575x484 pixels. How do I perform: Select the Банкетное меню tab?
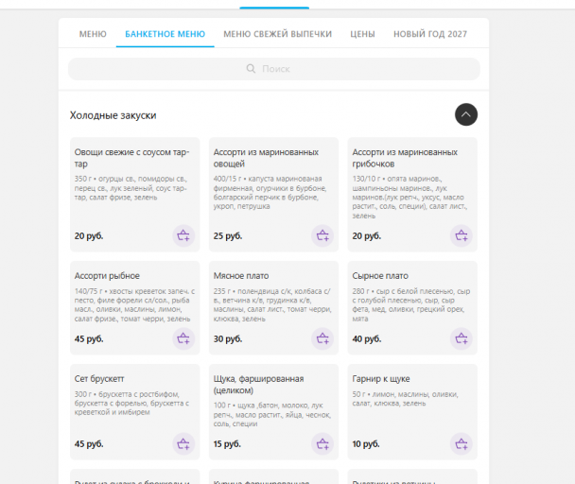pyautogui.click(x=165, y=34)
